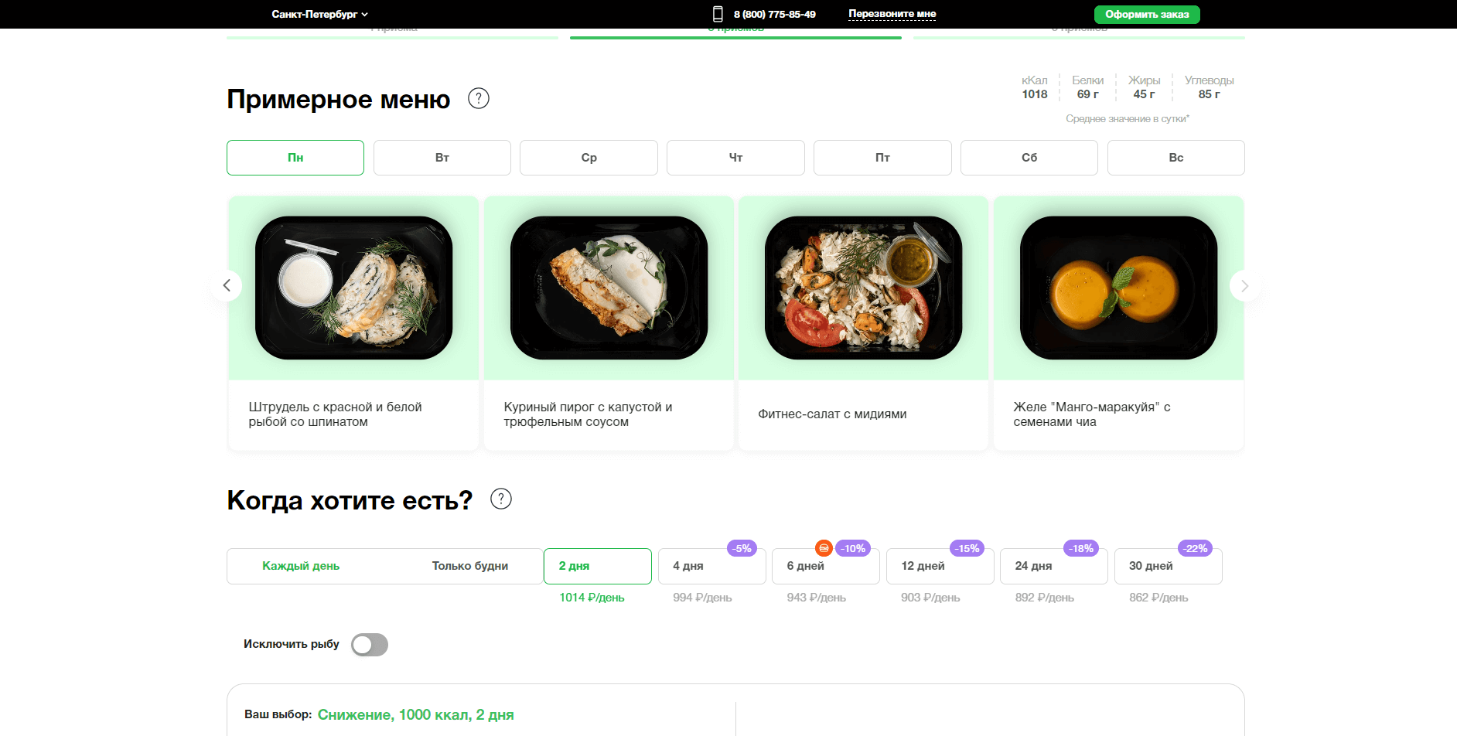Viewport: 1457px width, 736px height.
Task: Click the Оформить заказ button
Action: click(1147, 15)
